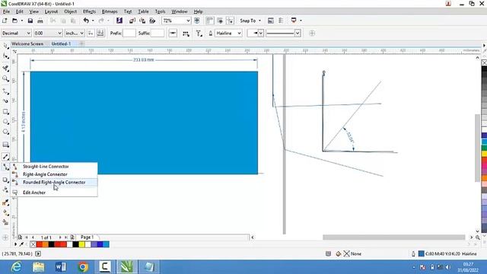
Task: Open Internet Explorer from taskbar
Action: point(16,267)
